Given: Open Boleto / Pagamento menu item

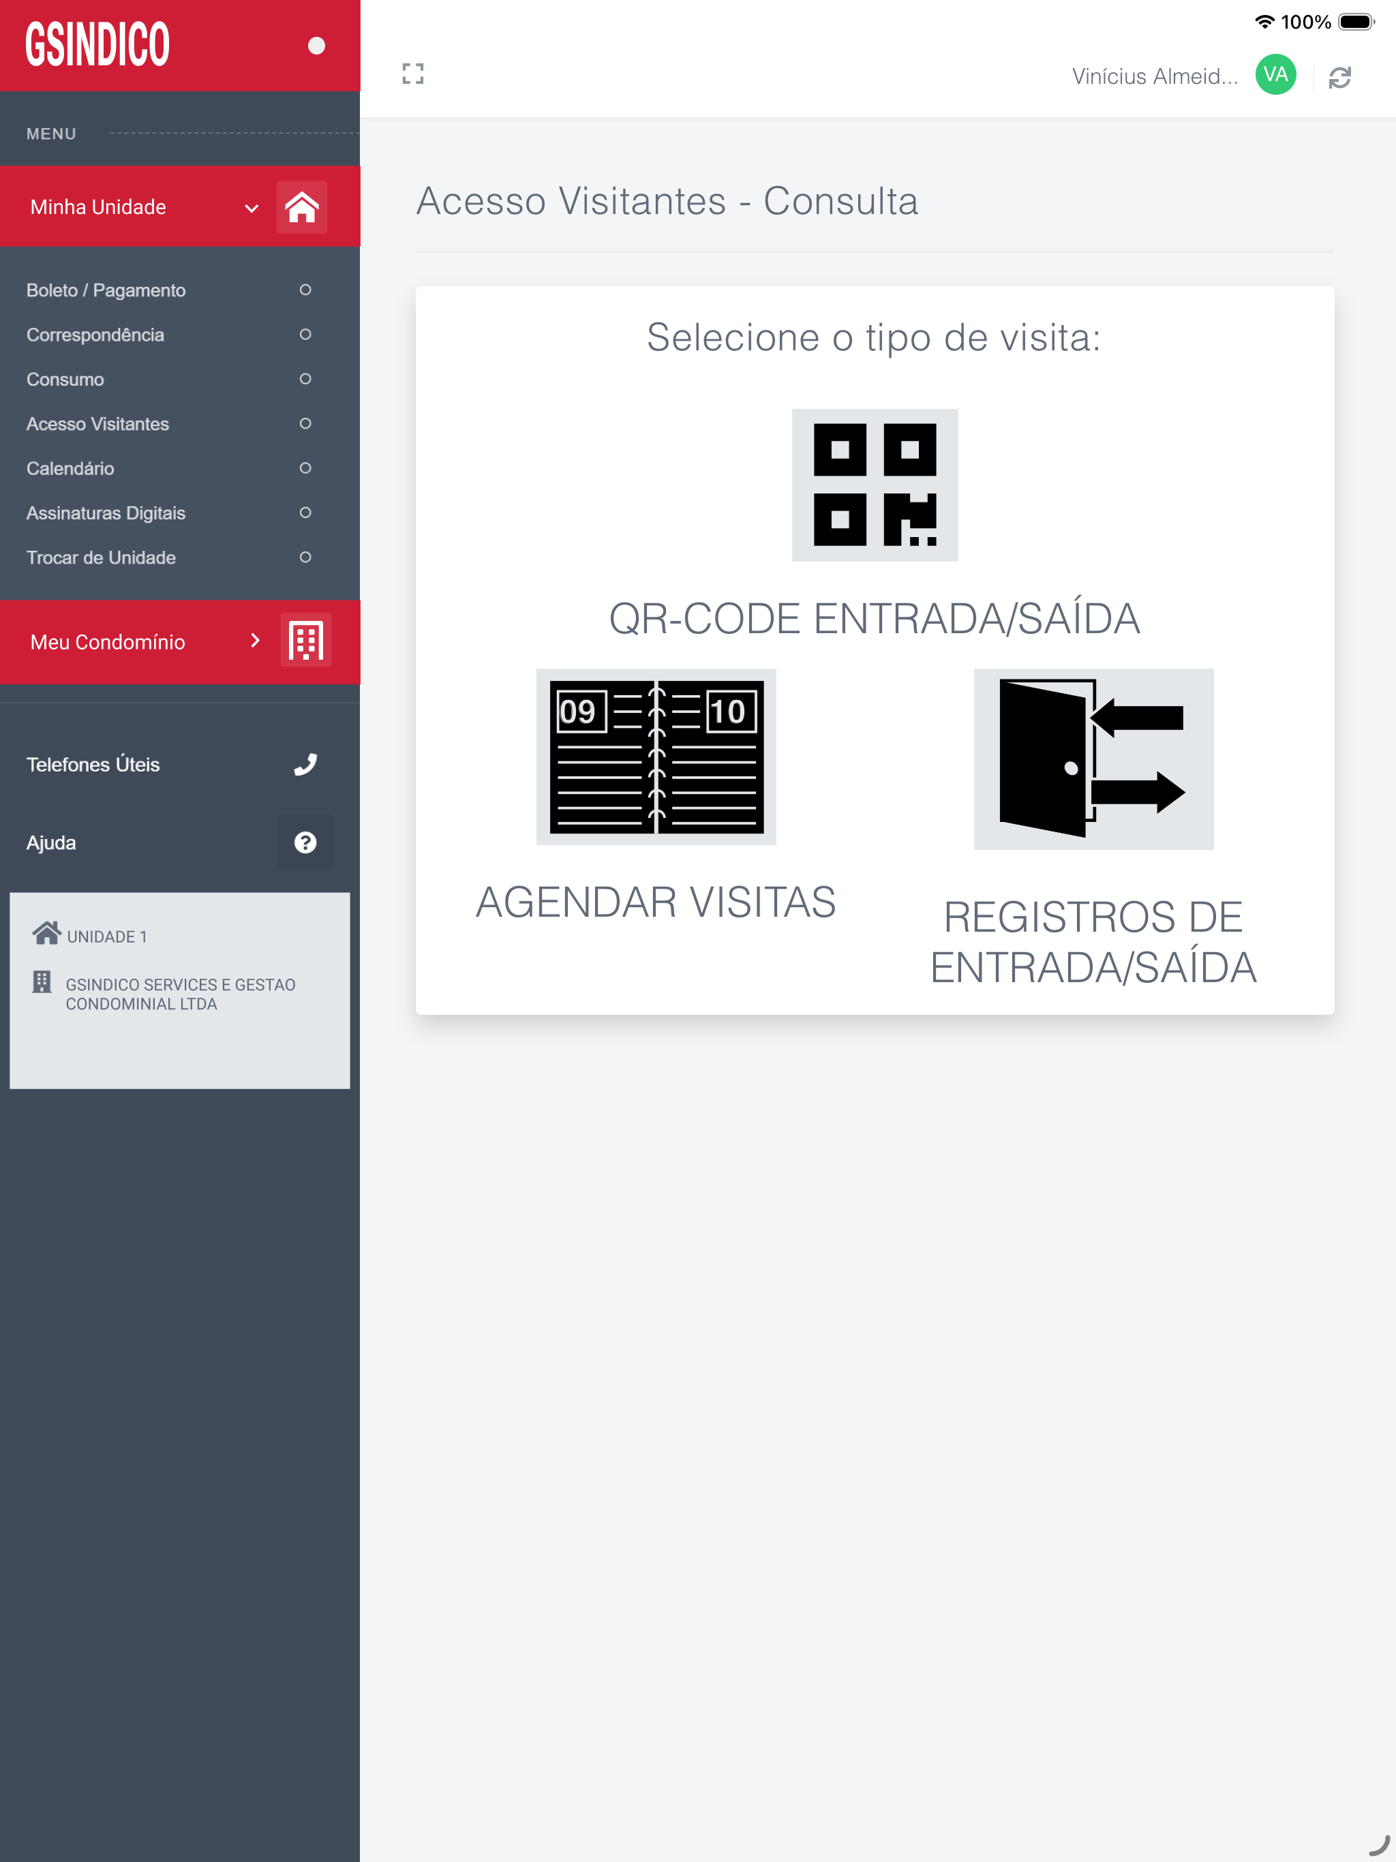Looking at the screenshot, I should tap(105, 290).
